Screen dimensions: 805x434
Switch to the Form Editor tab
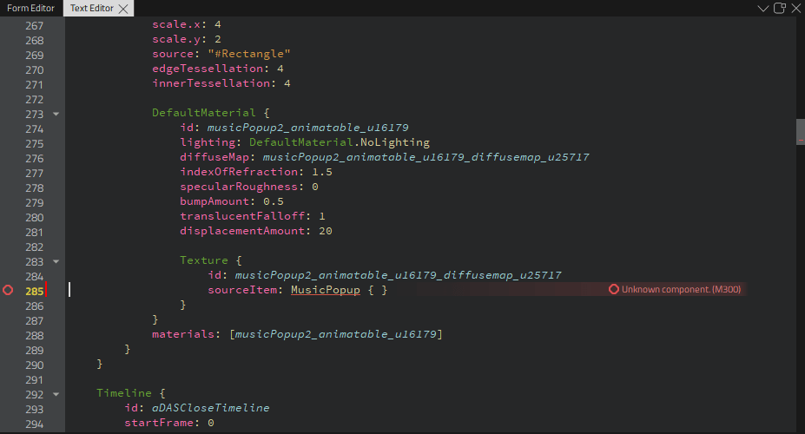30,9
